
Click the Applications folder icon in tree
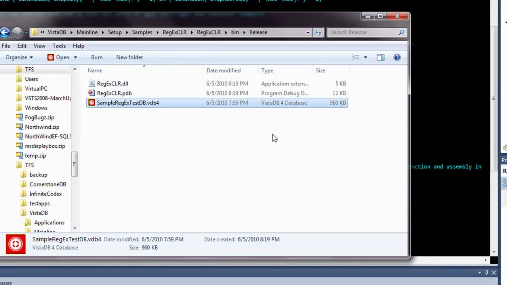click(x=28, y=222)
